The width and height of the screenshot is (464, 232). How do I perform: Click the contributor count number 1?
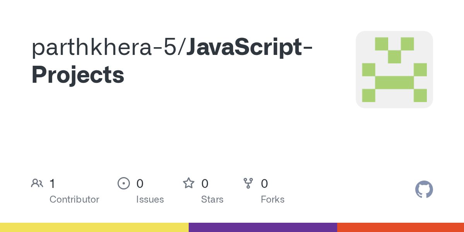pos(52,184)
